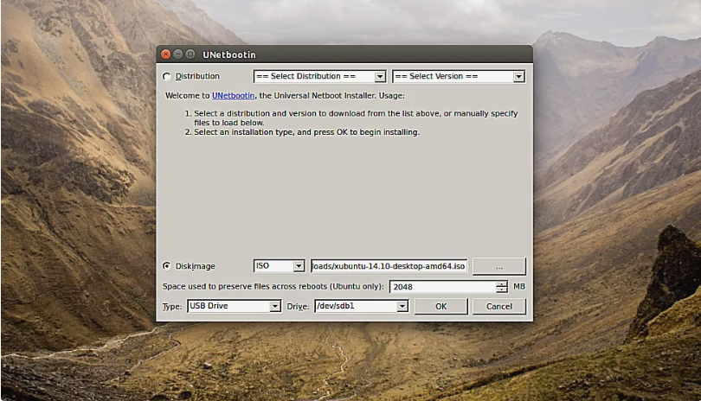
Task: Click the OK button
Action: [441, 306]
